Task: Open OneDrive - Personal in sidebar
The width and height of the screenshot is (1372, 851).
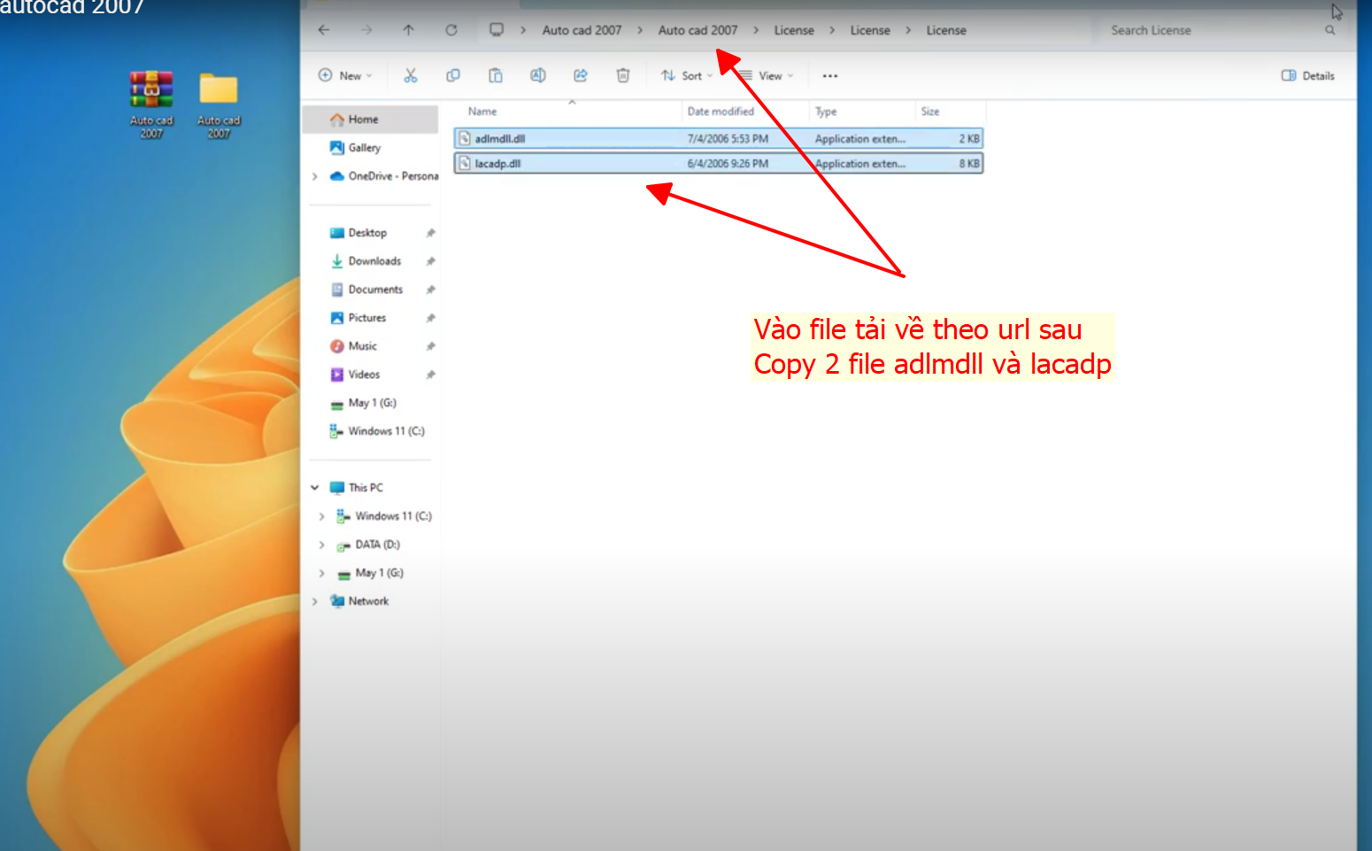Action: 383,176
